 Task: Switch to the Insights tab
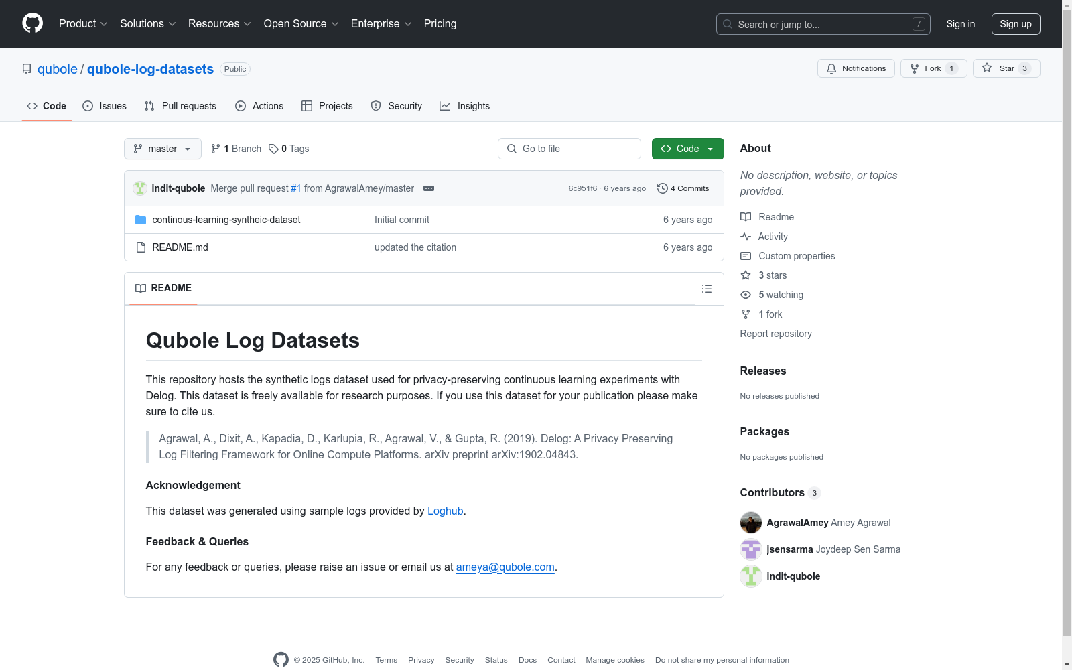point(465,106)
